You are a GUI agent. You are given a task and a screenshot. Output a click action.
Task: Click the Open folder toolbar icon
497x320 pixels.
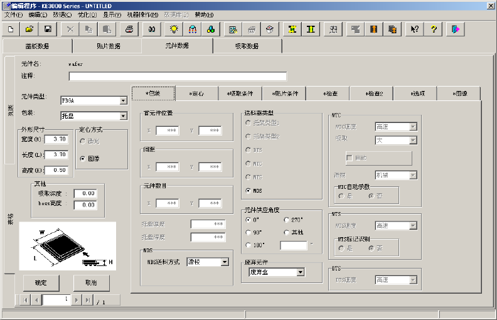(29, 29)
